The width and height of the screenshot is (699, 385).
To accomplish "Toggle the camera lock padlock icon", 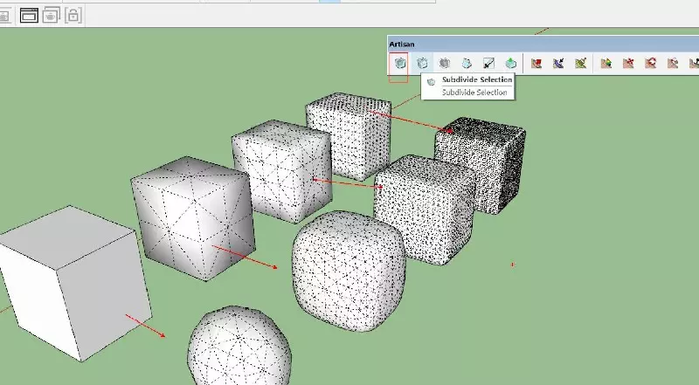I will [x=73, y=16].
